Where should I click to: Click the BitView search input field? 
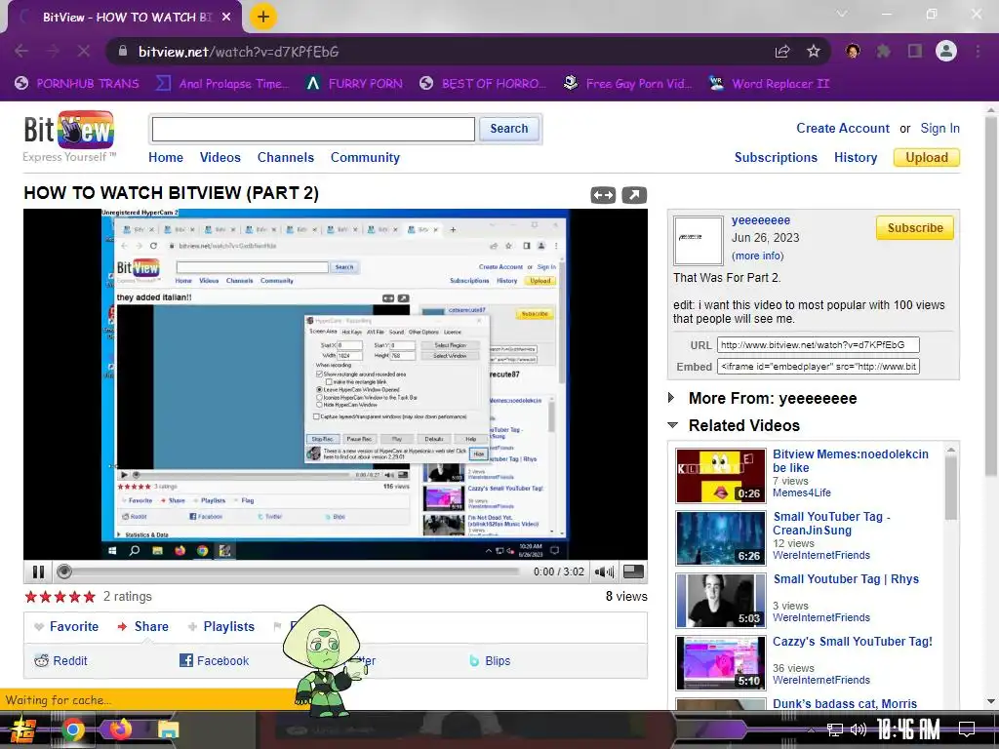coord(313,130)
